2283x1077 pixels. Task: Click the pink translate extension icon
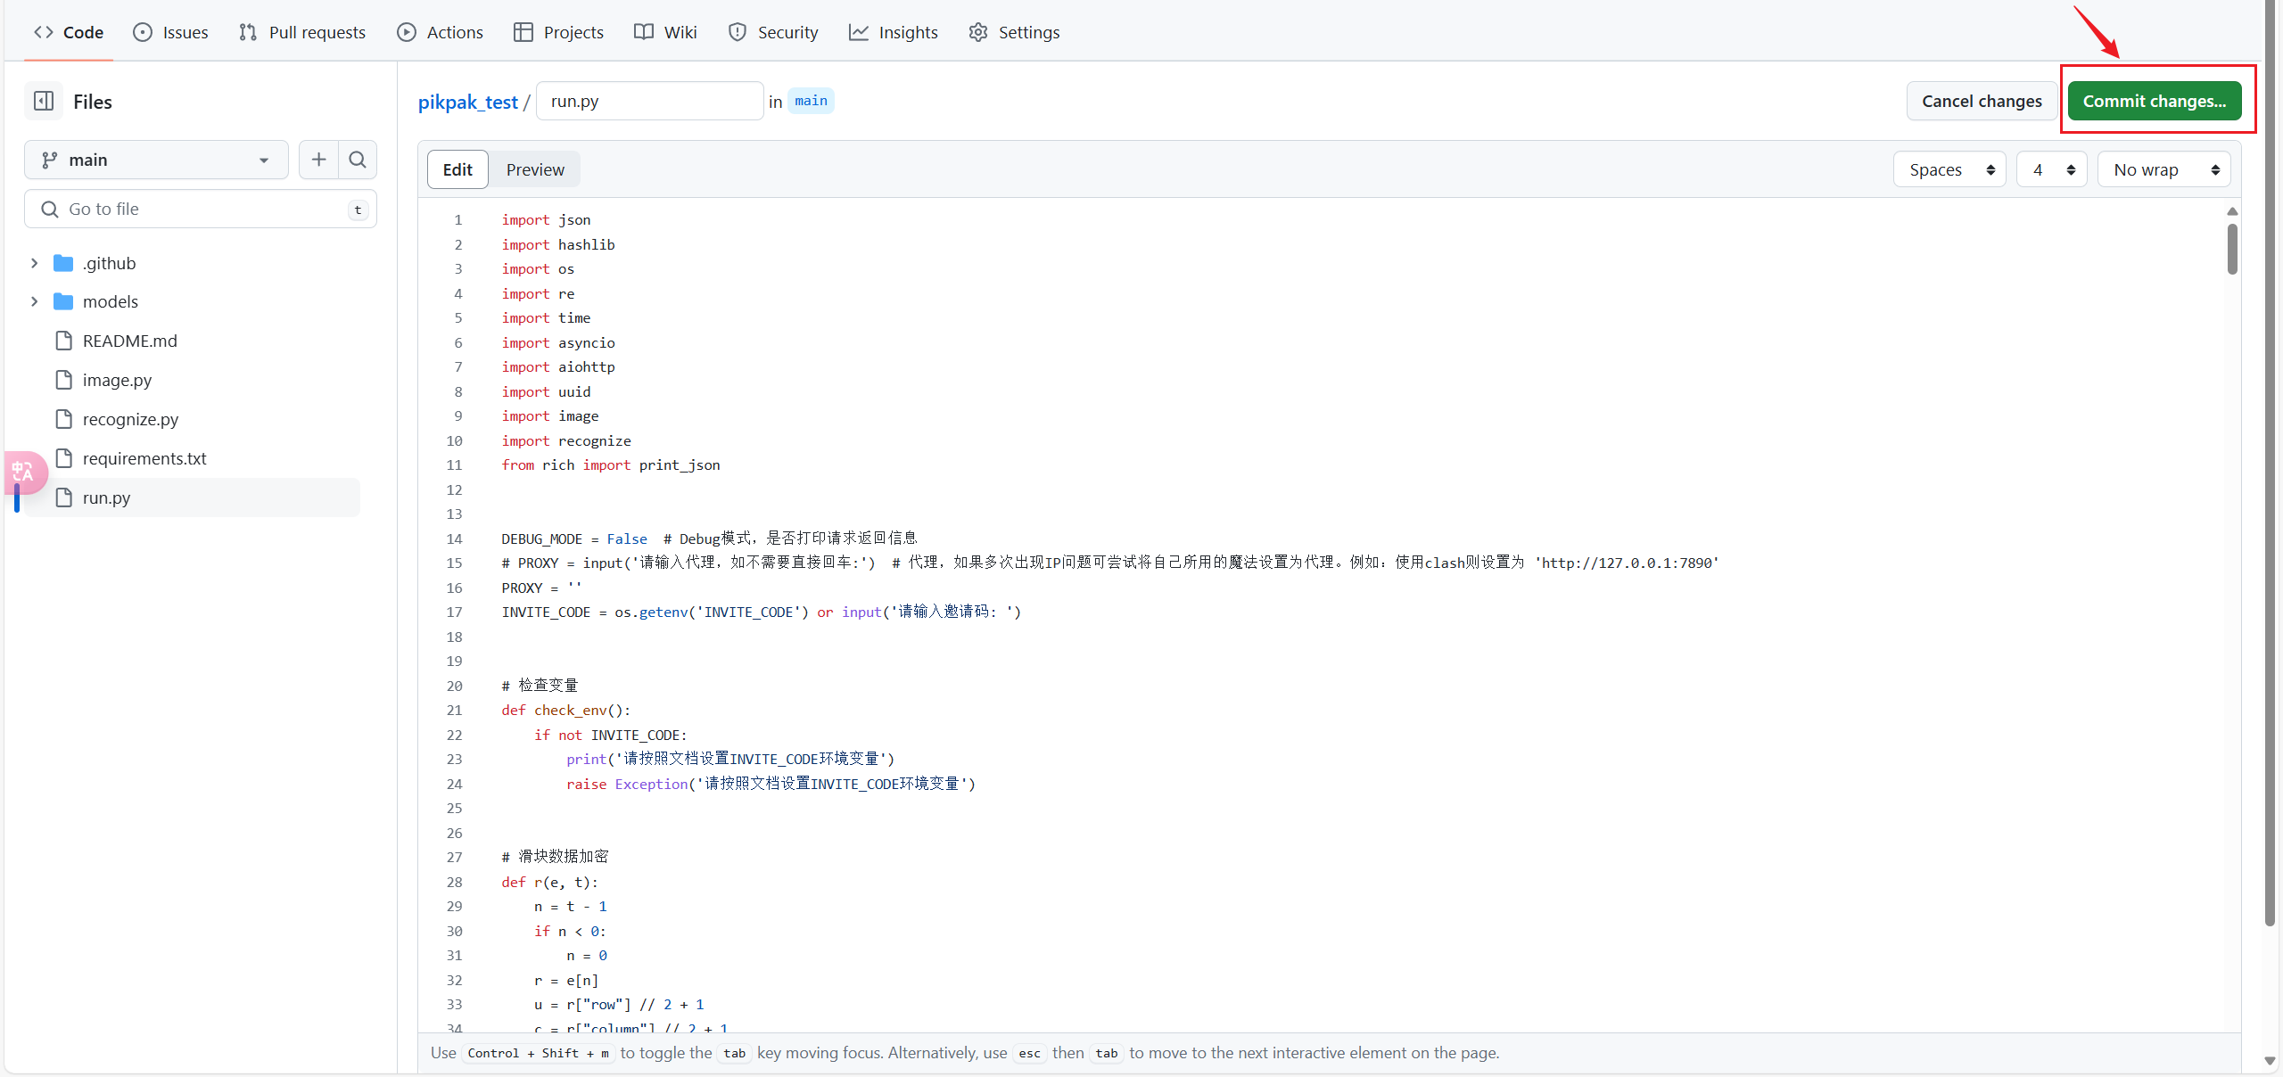coord(24,472)
